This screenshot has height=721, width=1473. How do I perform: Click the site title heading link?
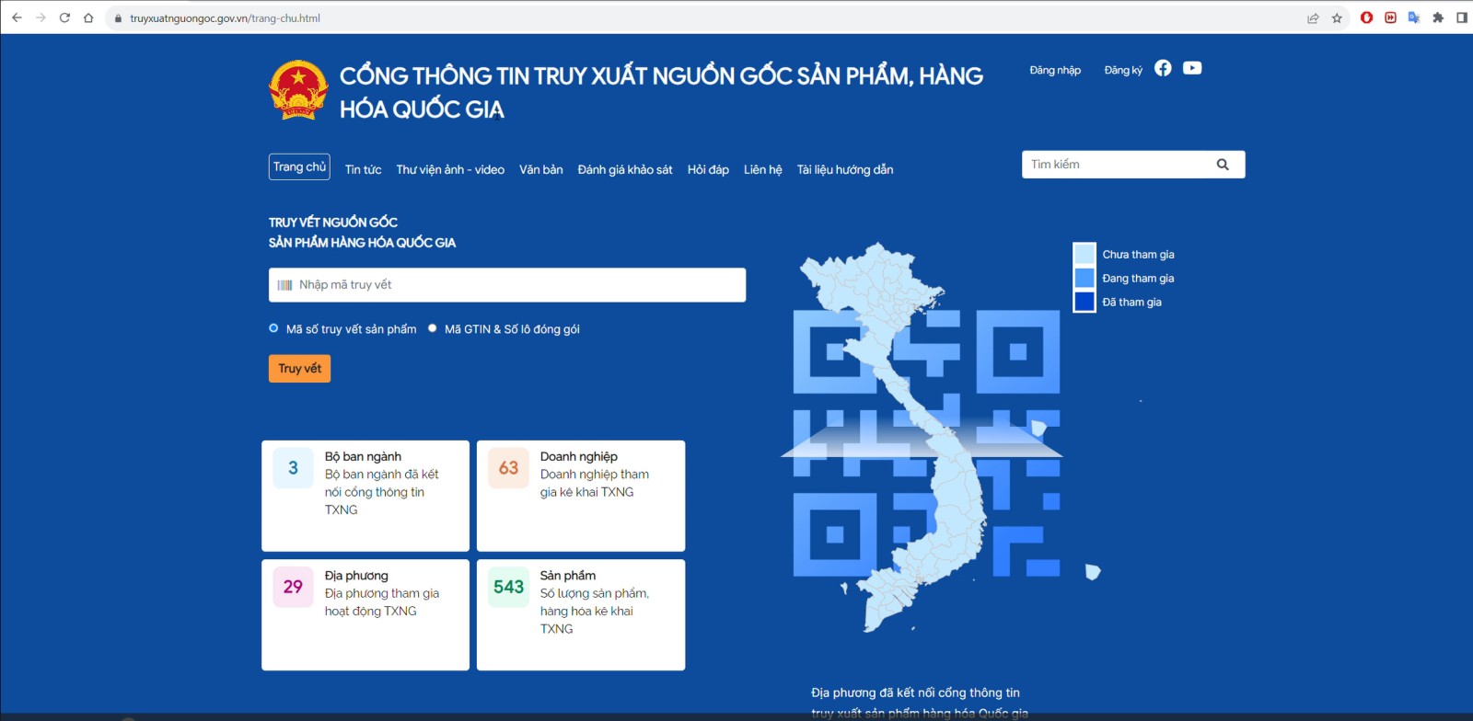[661, 92]
